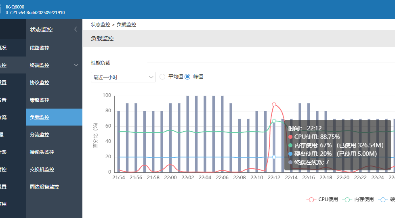Select the 峰值 radio button

pos(187,77)
